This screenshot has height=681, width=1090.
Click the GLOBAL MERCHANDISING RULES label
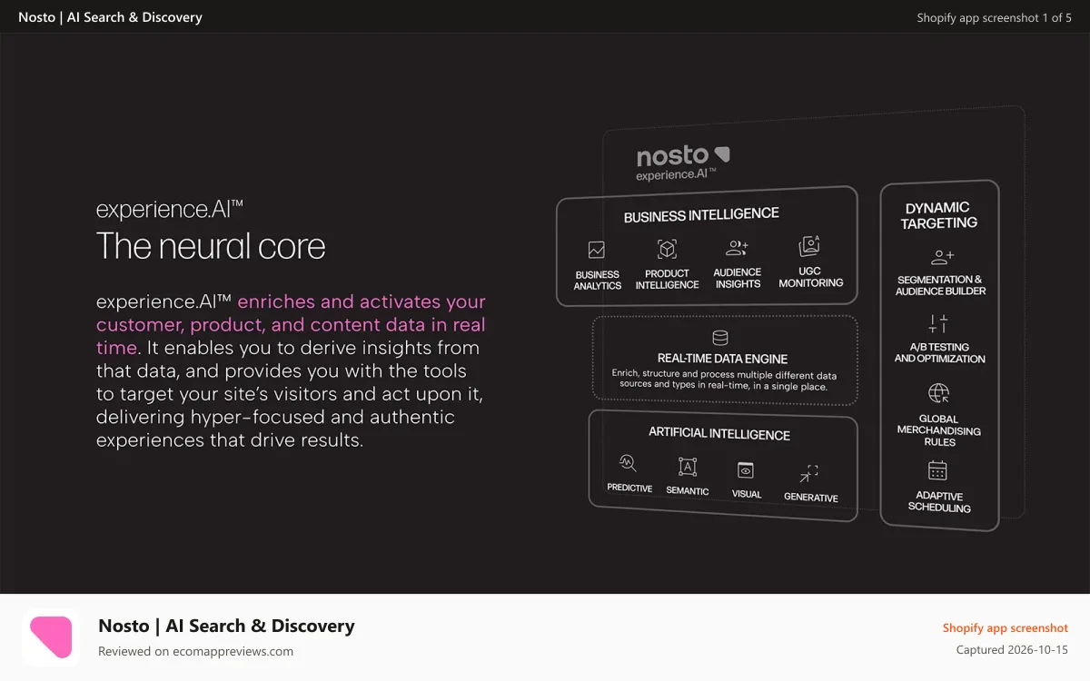tap(939, 430)
